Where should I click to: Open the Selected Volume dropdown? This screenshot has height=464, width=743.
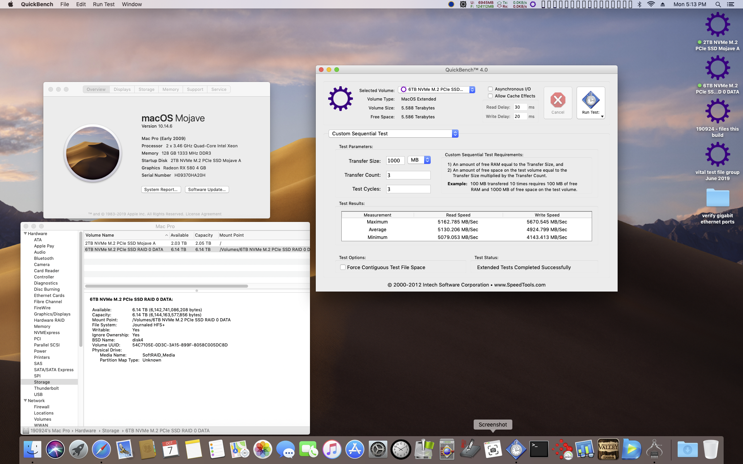click(436, 89)
